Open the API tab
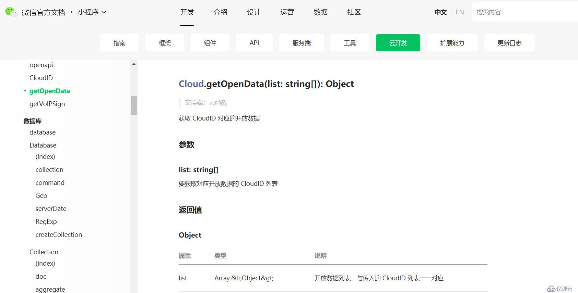Image resolution: width=578 pixels, height=293 pixels. pyautogui.click(x=254, y=43)
